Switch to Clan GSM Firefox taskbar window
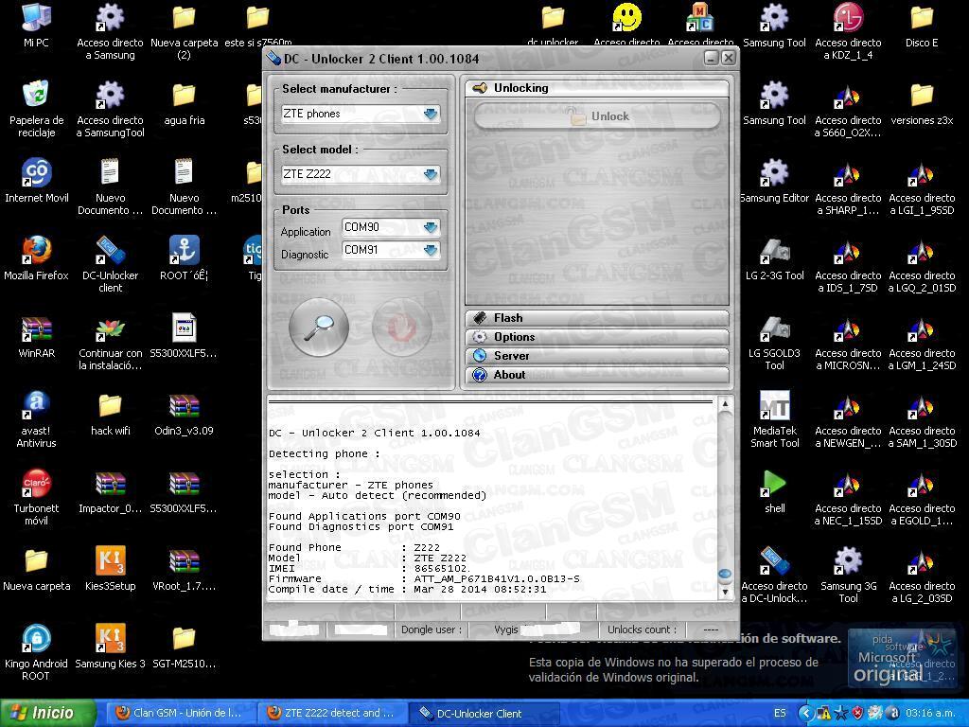This screenshot has width=969, height=727. coord(179,713)
